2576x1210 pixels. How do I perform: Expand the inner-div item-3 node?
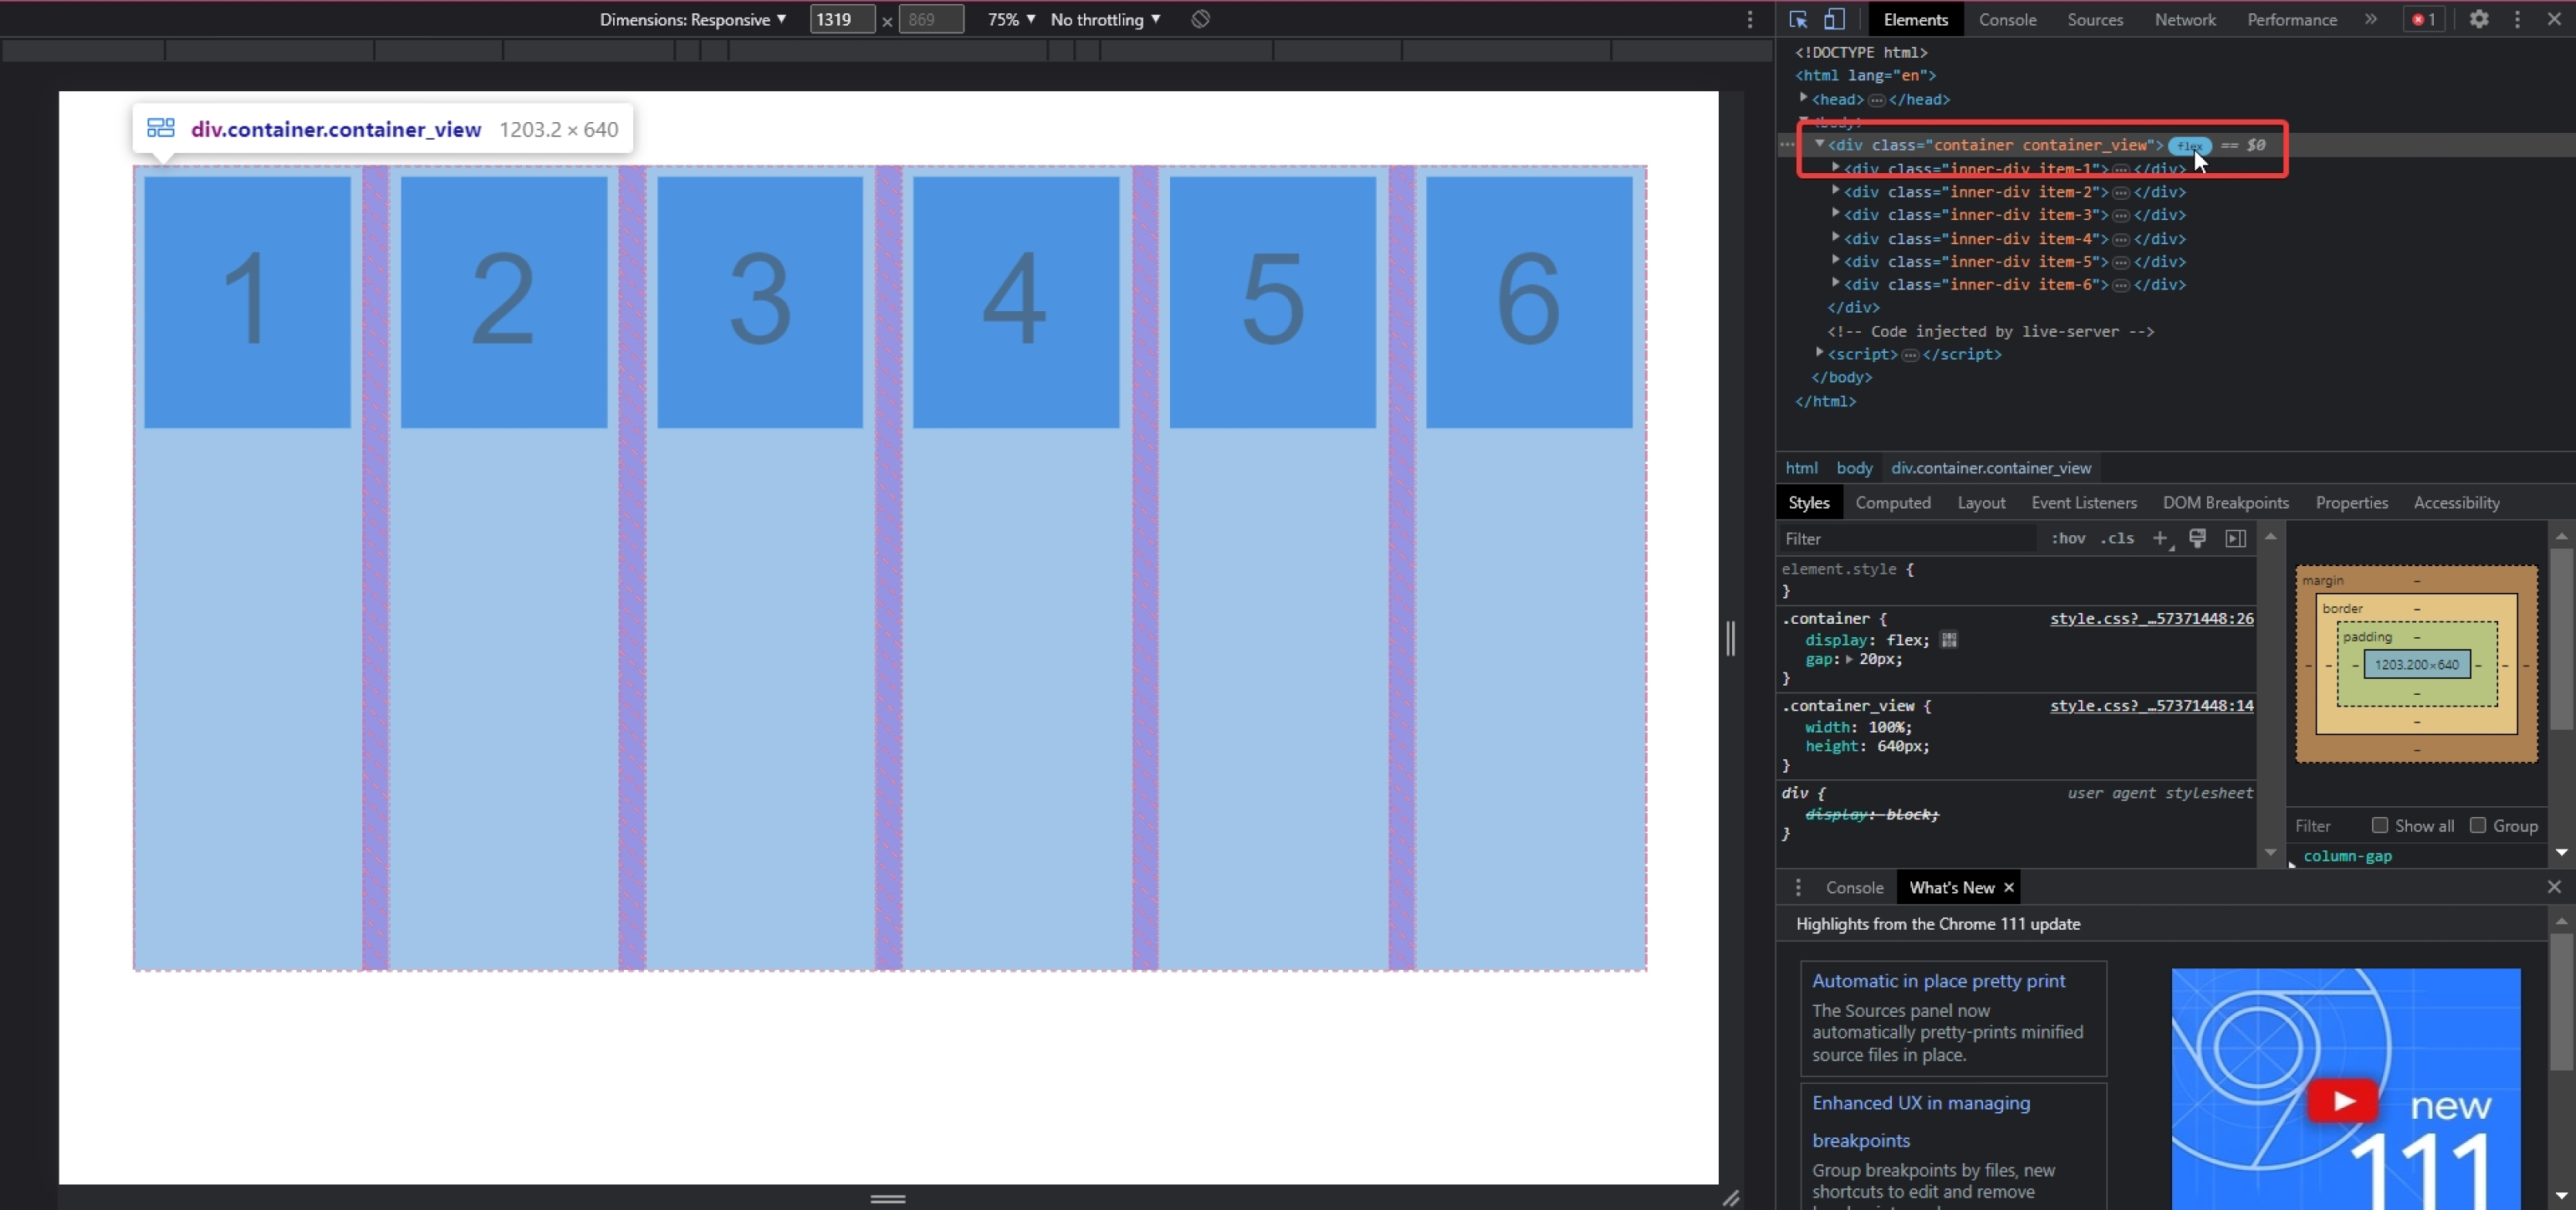1836,213
